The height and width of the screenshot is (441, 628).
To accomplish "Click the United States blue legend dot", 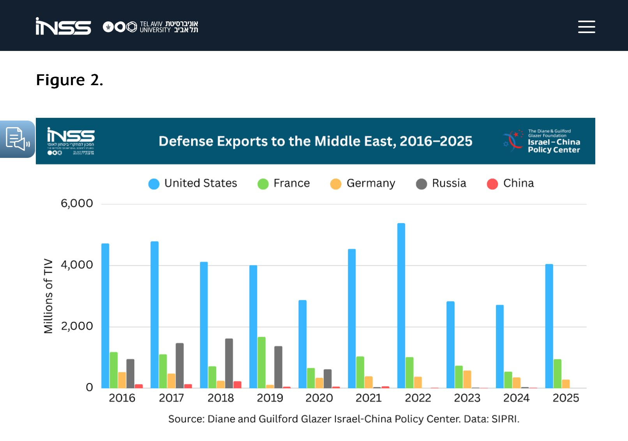I will click(154, 184).
